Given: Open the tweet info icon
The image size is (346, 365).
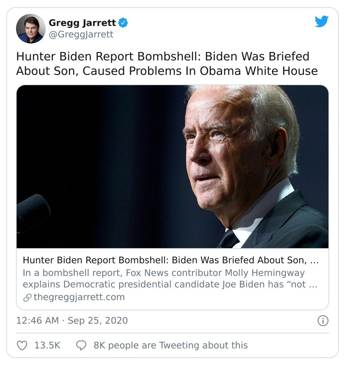Looking at the screenshot, I should (x=323, y=320).
